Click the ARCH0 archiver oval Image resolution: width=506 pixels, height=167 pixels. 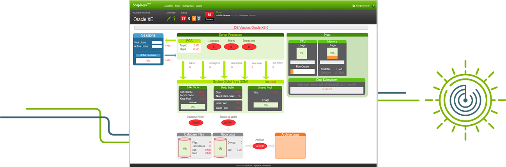pyautogui.click(x=260, y=146)
